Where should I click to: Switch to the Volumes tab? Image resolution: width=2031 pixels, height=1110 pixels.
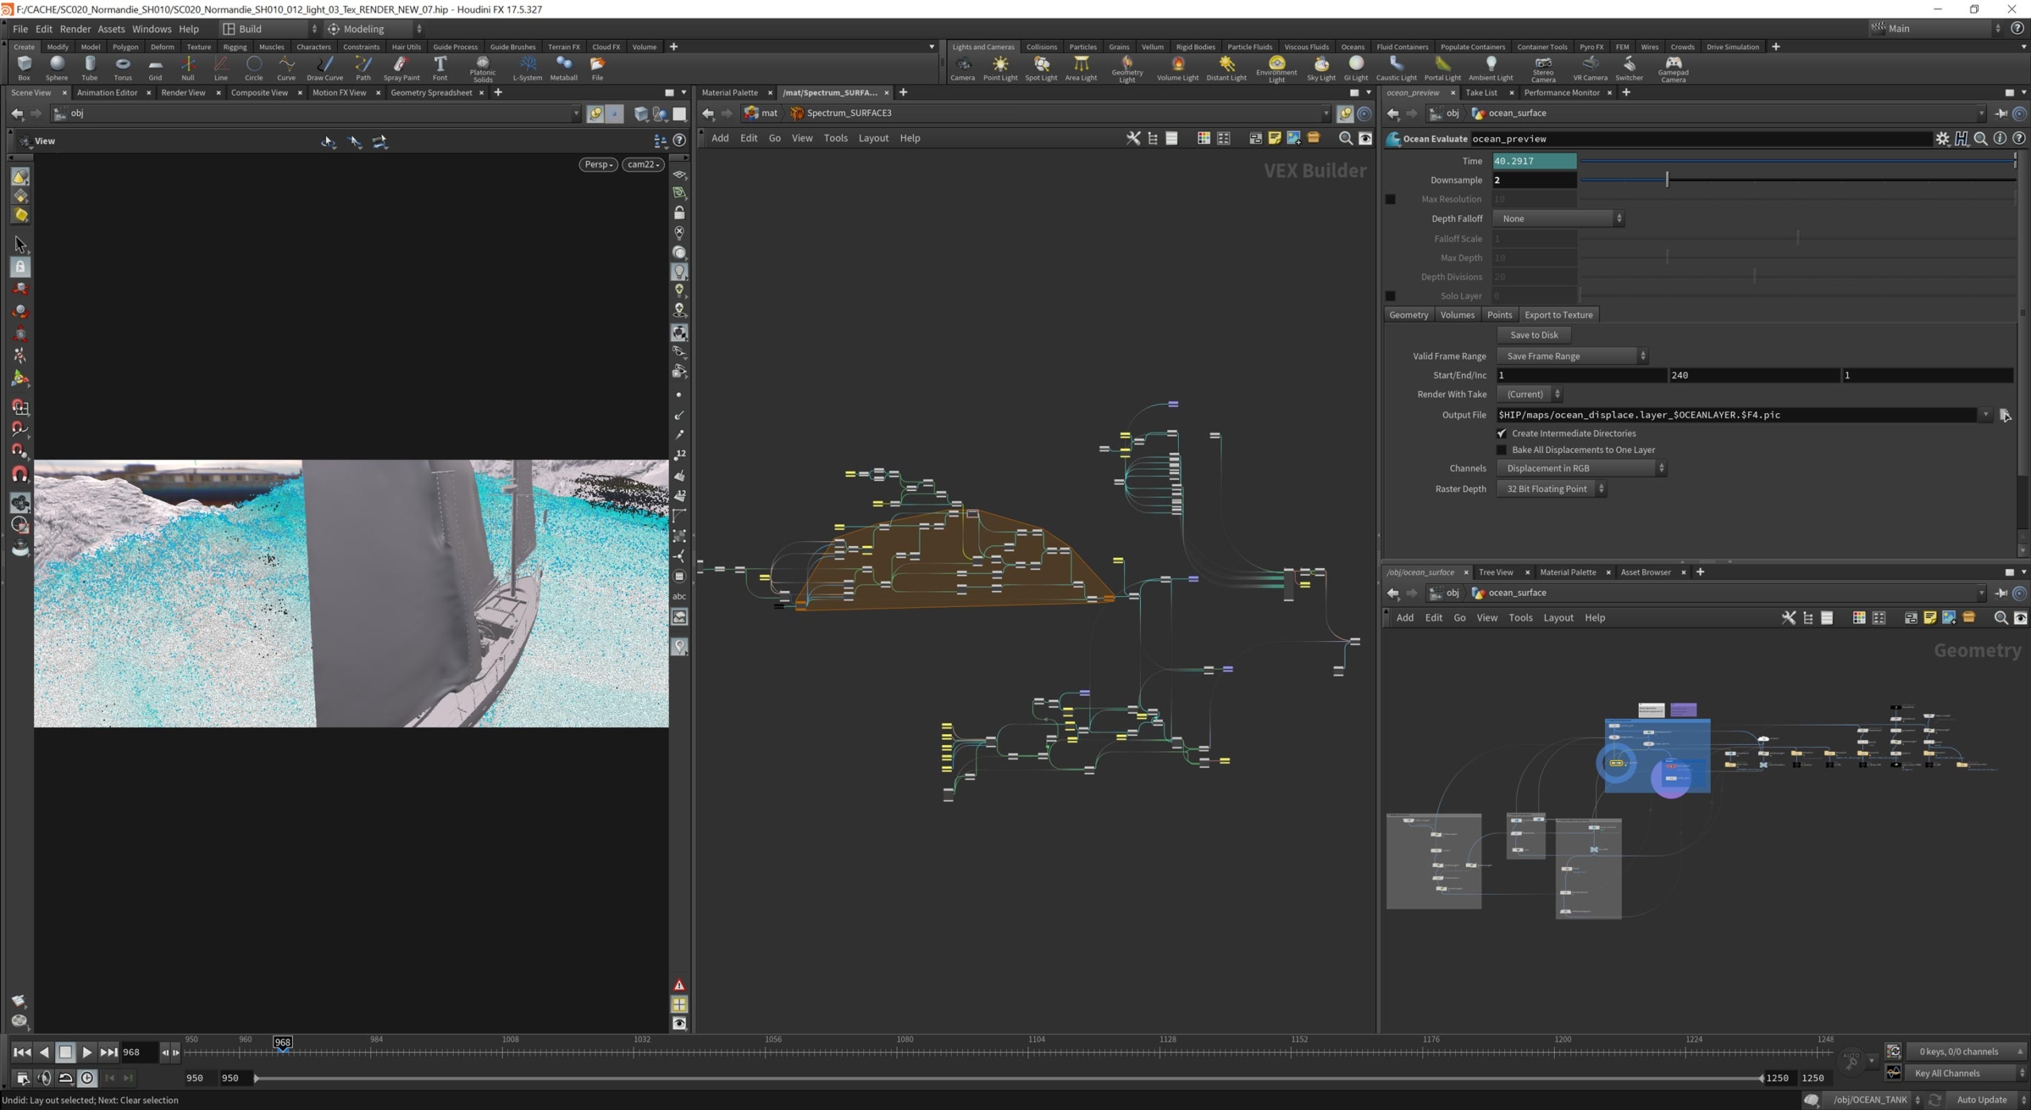1457,315
